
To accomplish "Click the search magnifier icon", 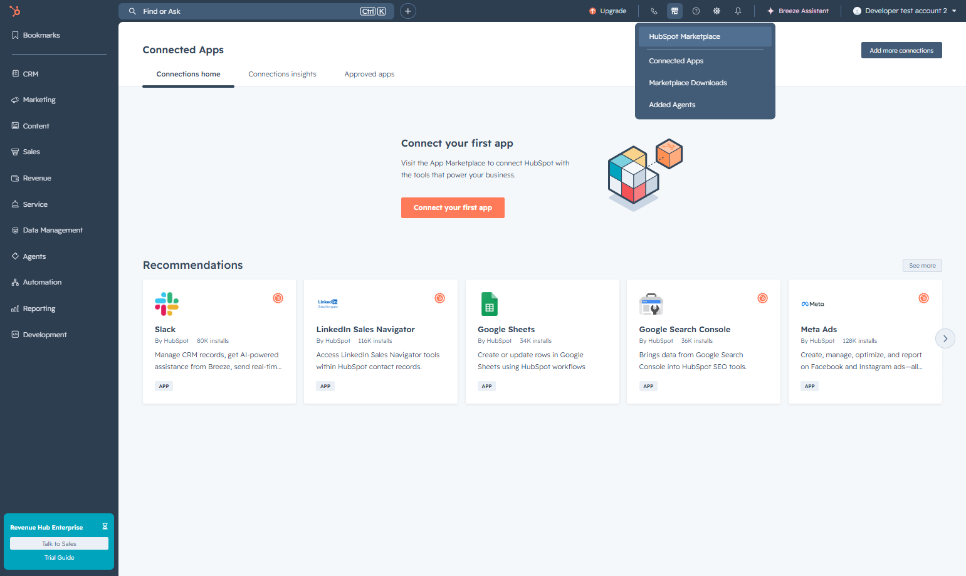I will pos(132,11).
